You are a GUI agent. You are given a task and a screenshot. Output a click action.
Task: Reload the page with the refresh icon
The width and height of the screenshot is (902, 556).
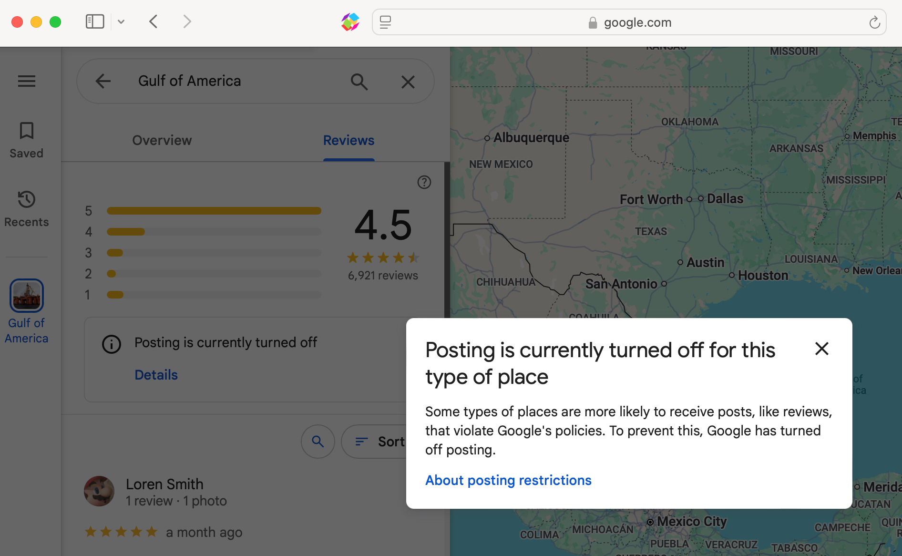click(874, 22)
